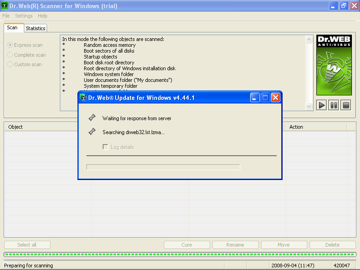Select the Custom scan option
The width and height of the screenshot is (360, 270).
(9, 64)
